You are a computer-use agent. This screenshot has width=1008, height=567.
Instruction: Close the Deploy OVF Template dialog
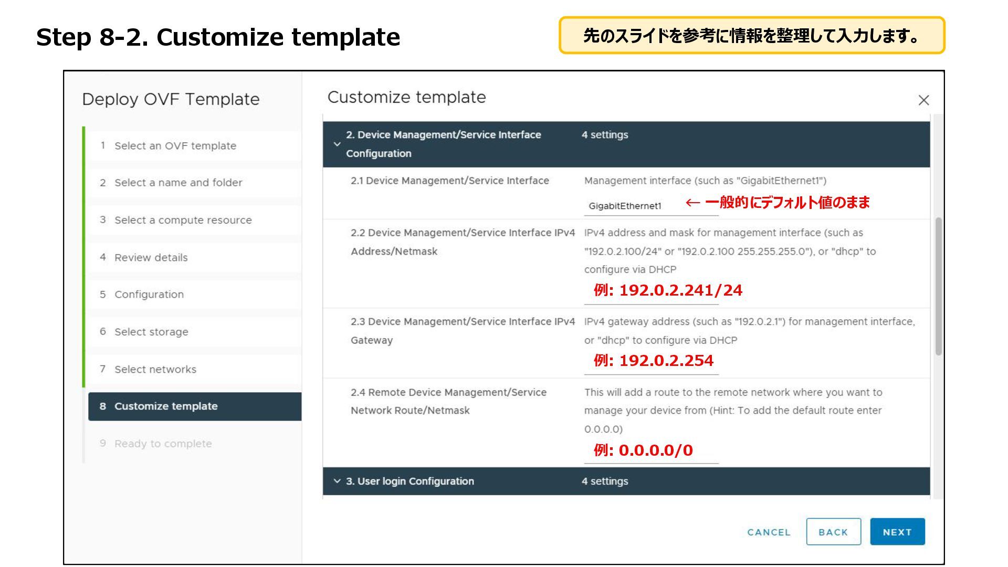pos(923,100)
